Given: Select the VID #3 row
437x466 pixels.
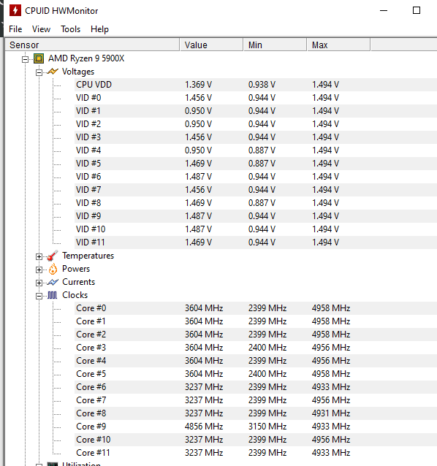Looking at the screenshot, I should pyautogui.click(x=256, y=137).
